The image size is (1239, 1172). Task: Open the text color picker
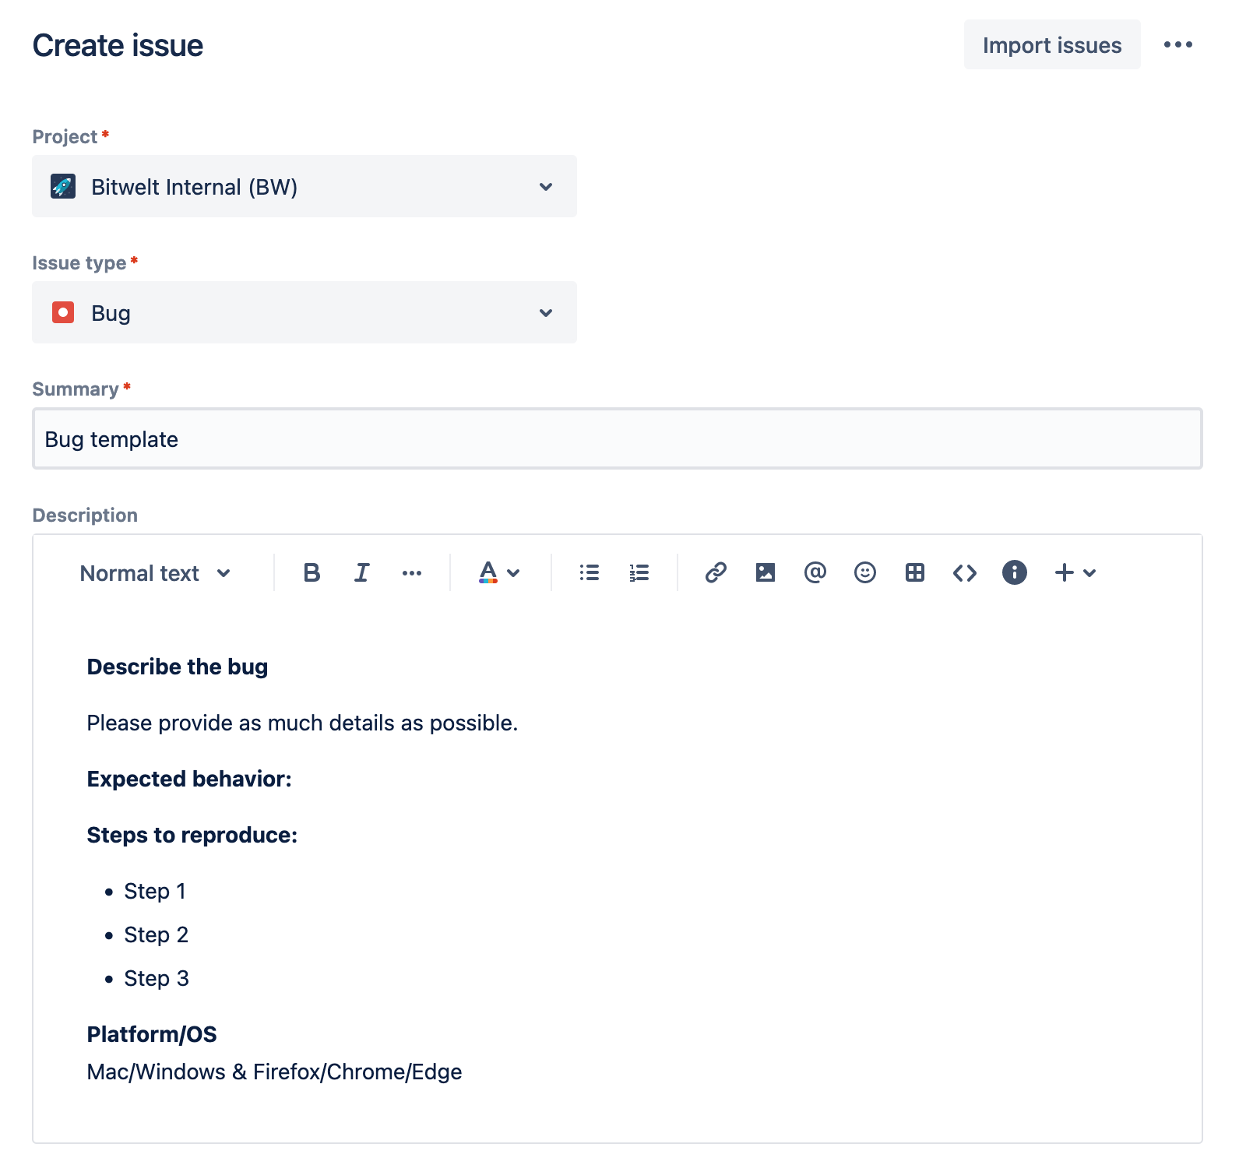pyautogui.click(x=498, y=573)
